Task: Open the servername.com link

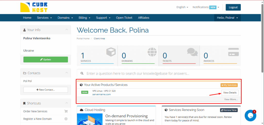Action: [101, 94]
